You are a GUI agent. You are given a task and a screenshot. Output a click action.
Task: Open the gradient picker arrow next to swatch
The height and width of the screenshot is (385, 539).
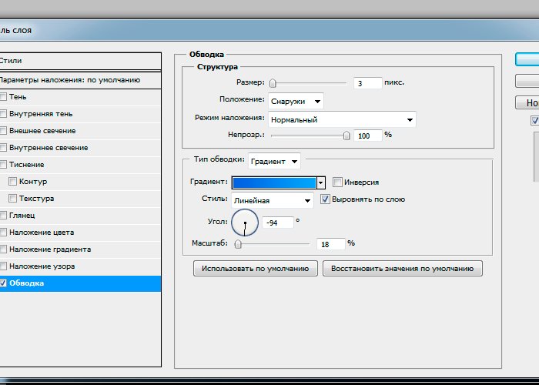(x=321, y=182)
